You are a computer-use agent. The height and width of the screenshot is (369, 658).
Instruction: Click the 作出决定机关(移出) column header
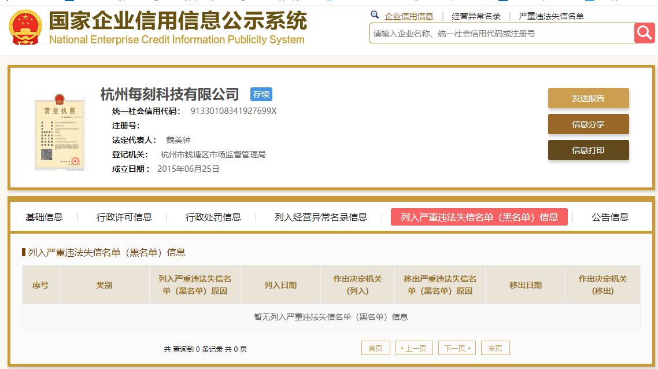(603, 285)
